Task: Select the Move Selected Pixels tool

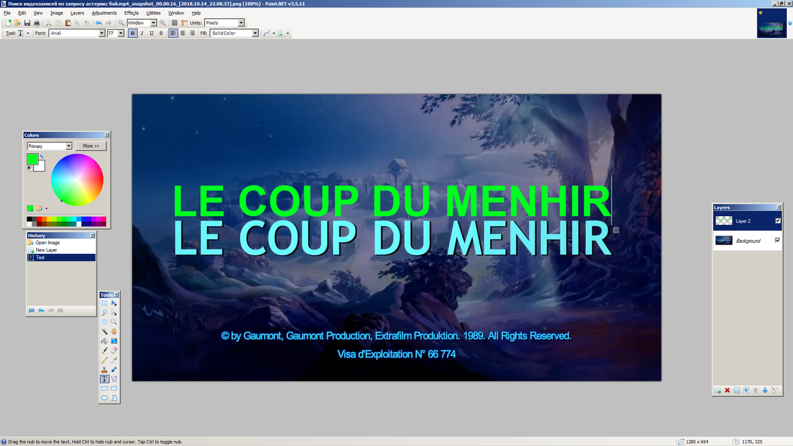Action: pos(114,303)
